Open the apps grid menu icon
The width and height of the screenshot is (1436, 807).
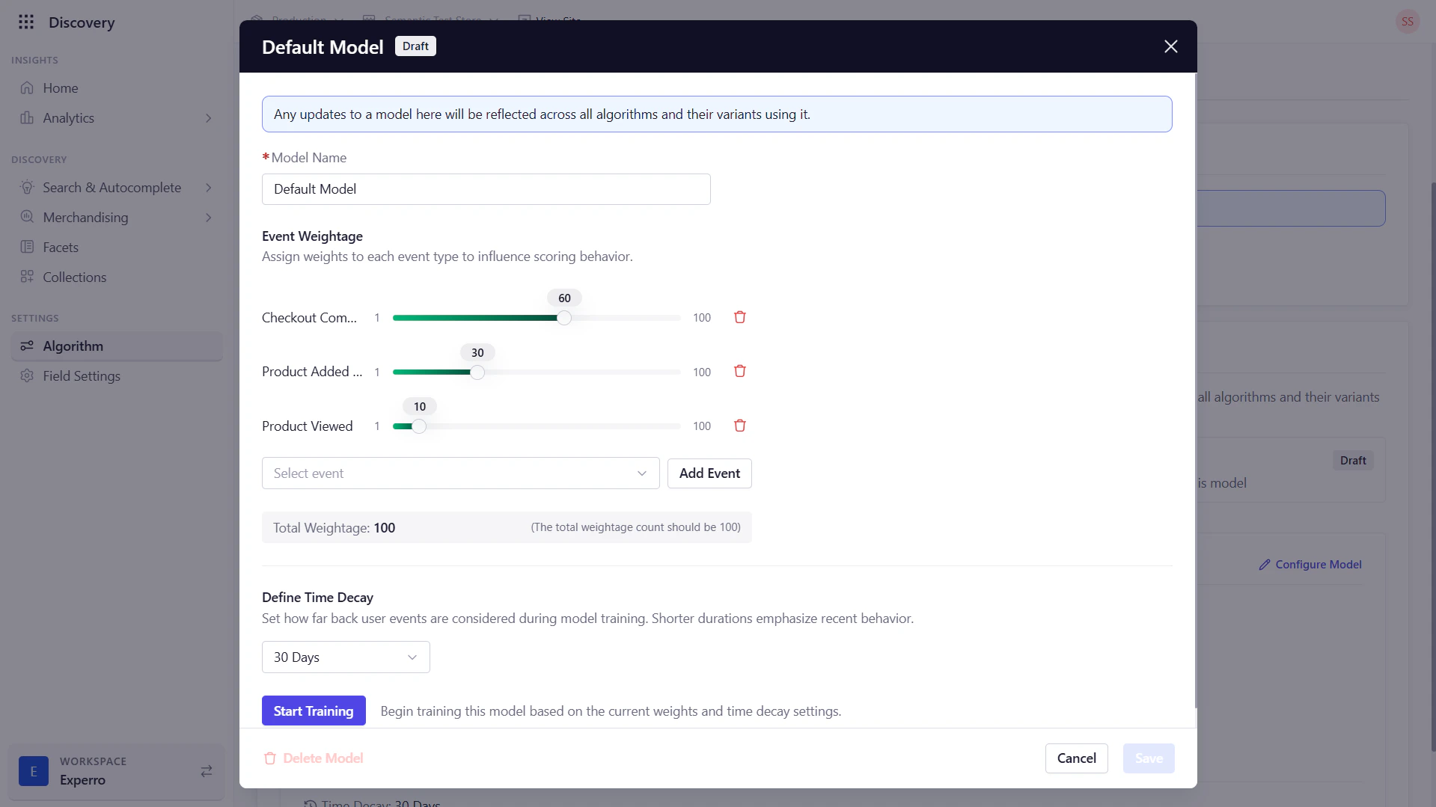(x=26, y=22)
